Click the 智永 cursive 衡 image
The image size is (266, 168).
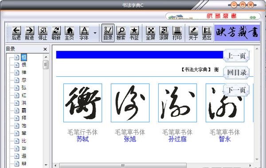[225, 103]
